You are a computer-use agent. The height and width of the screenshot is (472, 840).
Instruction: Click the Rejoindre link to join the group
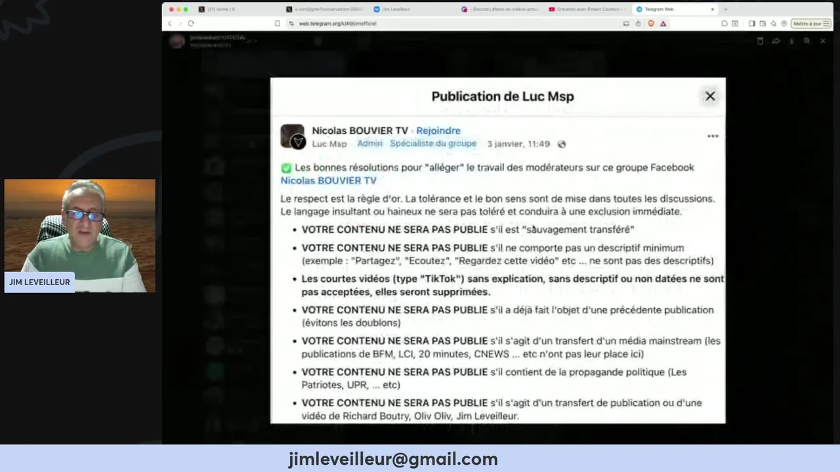(438, 130)
